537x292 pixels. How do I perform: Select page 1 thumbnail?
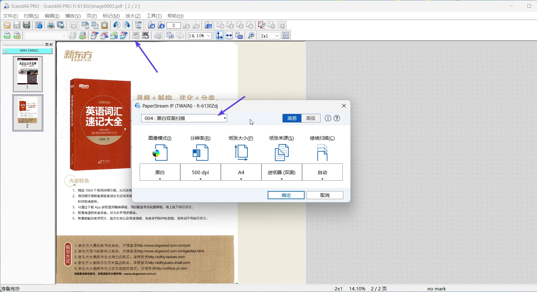click(28, 74)
